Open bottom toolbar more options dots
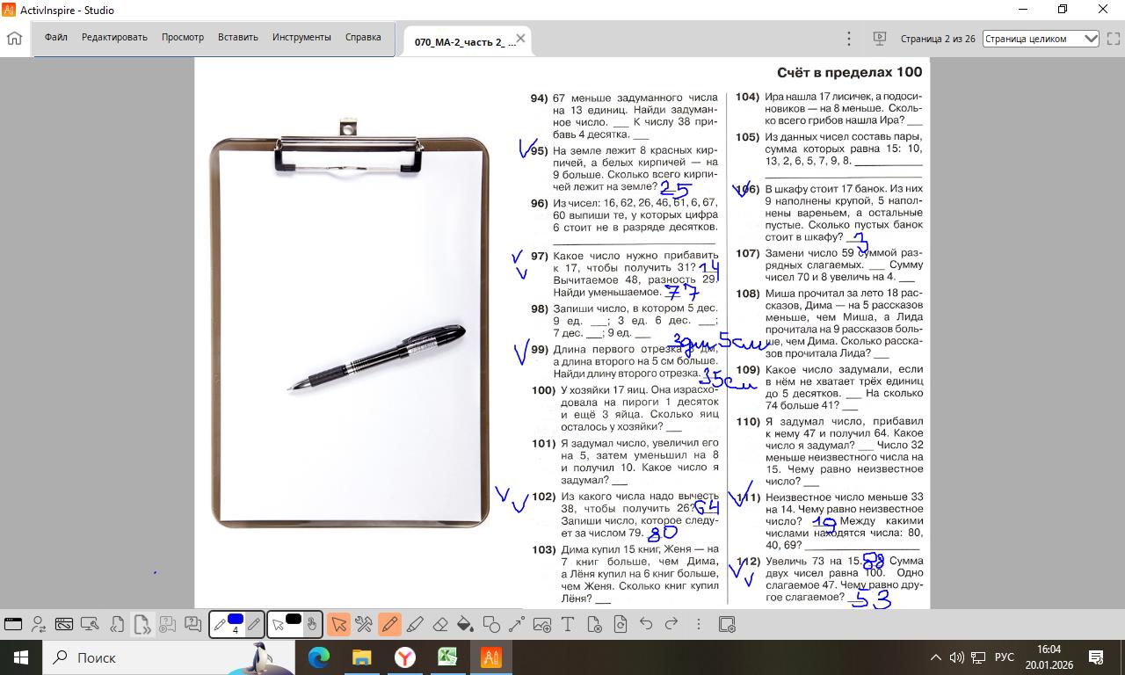The width and height of the screenshot is (1125, 675). tap(699, 624)
